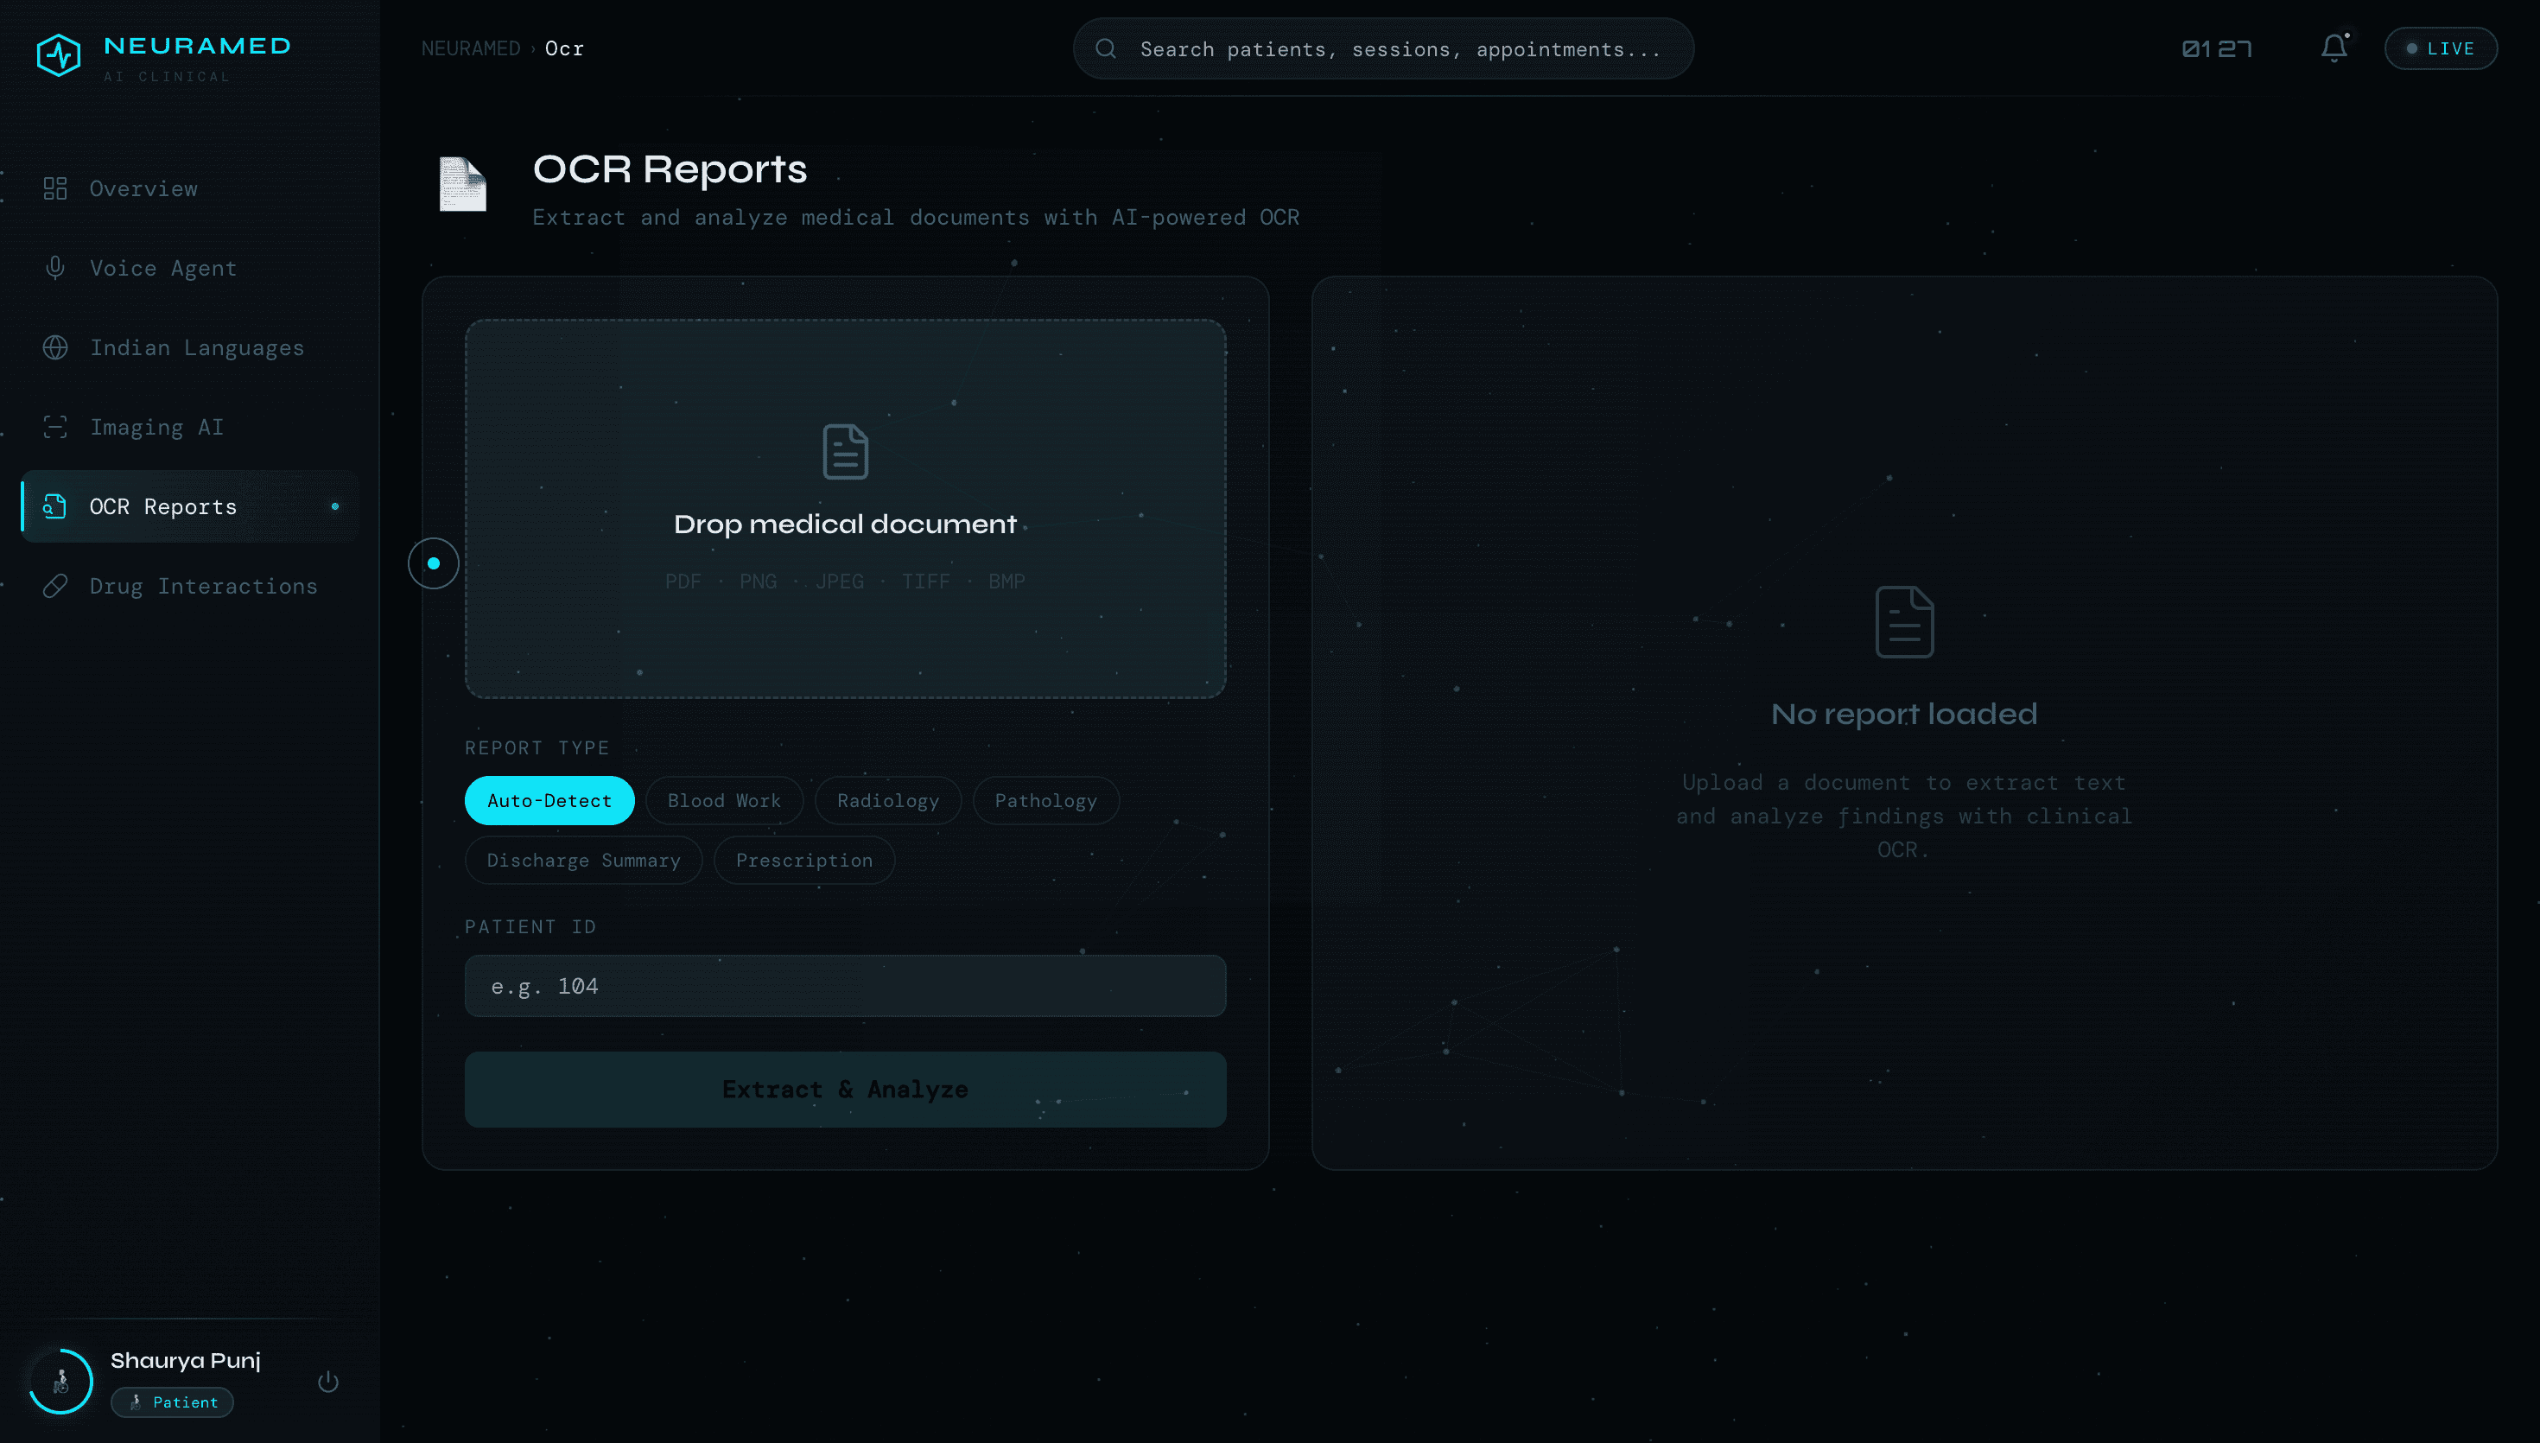
Task: Select the Radiology report type pill
Action: coord(886,800)
